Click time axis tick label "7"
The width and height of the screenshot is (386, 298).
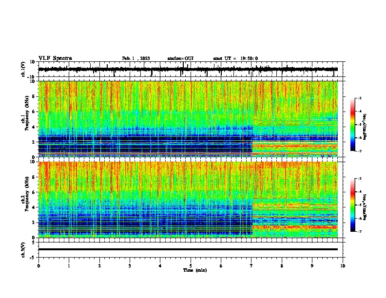tap(251, 266)
